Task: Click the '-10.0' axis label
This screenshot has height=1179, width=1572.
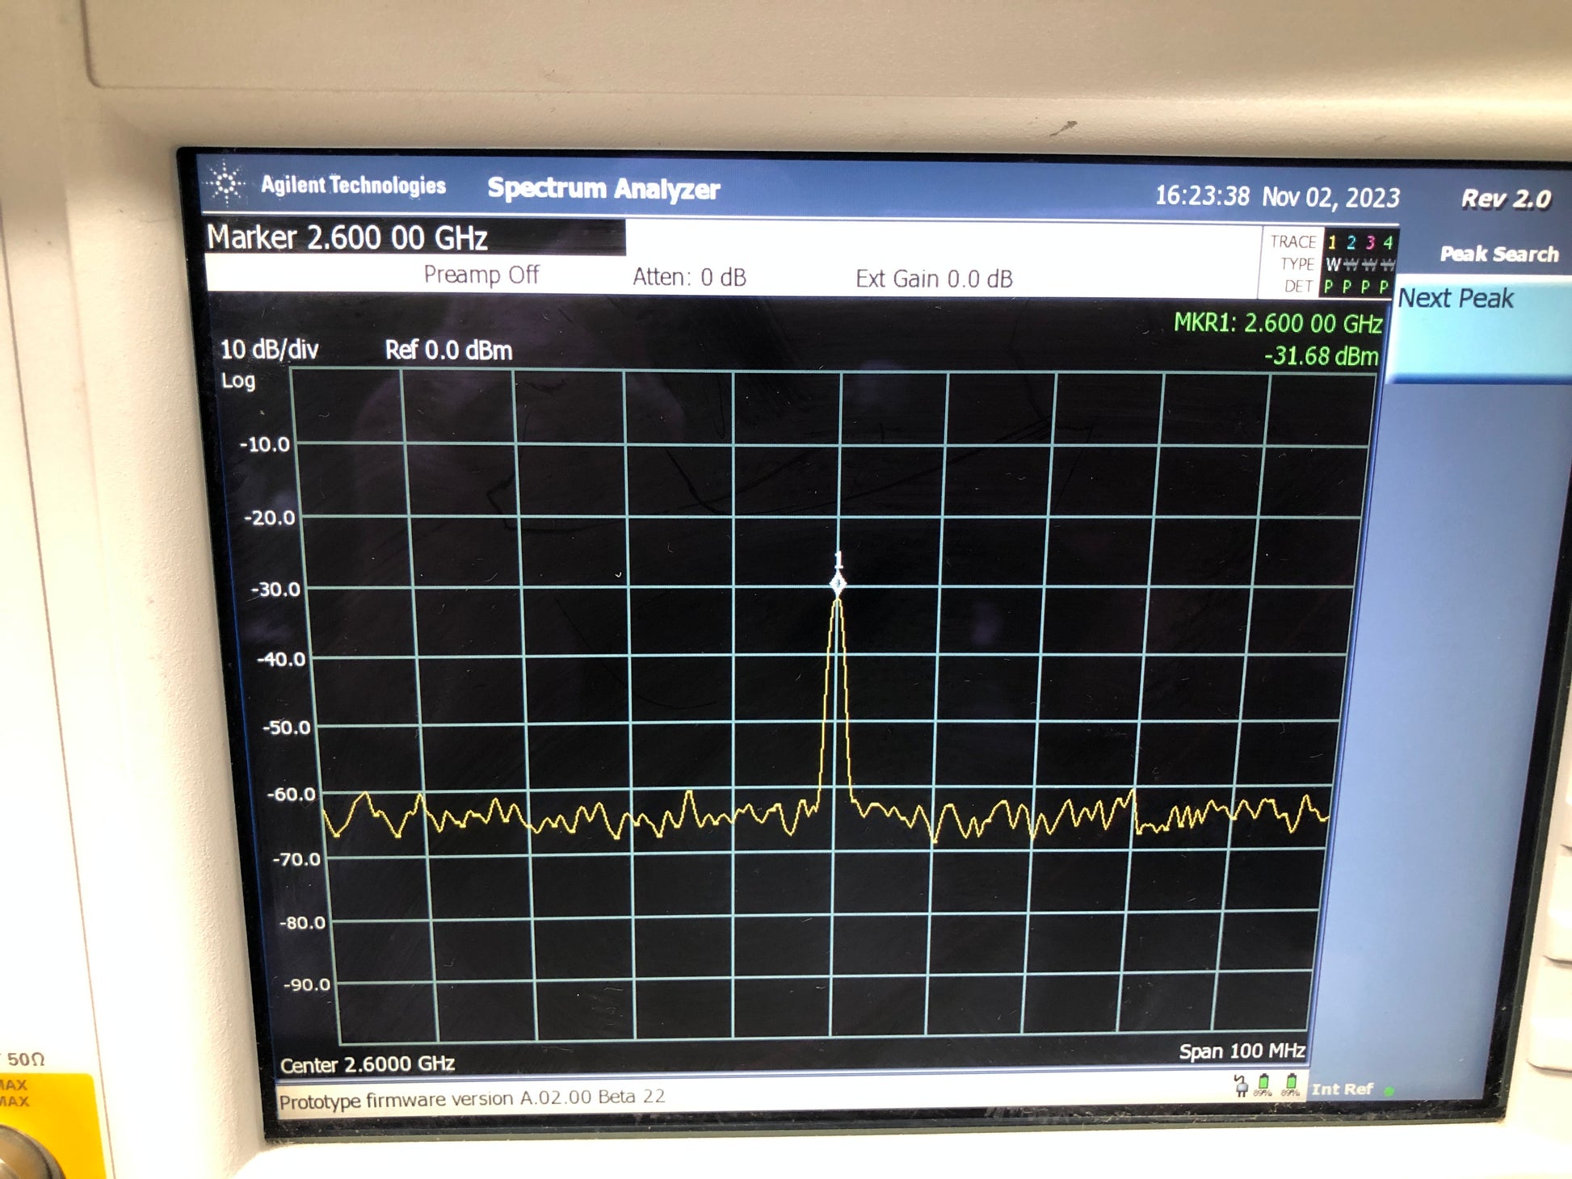Action: [x=264, y=444]
